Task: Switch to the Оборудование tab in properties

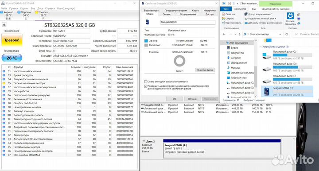Action: coord(188,14)
